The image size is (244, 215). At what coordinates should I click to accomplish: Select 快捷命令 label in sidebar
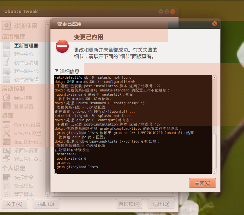[24, 177]
